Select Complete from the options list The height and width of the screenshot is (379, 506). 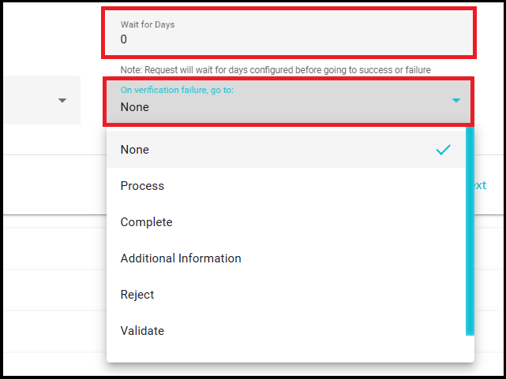point(147,222)
